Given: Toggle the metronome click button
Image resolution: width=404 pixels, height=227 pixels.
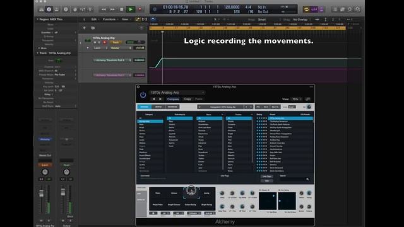Looking at the screenshot, I should (x=321, y=9).
